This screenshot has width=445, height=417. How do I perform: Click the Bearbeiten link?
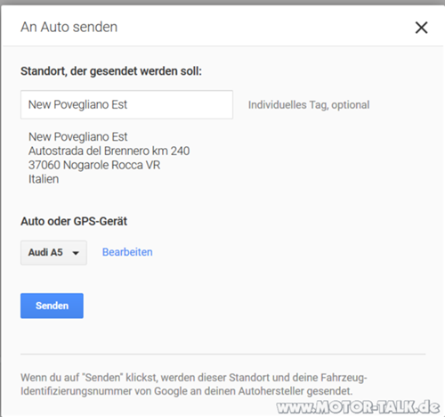pos(127,252)
